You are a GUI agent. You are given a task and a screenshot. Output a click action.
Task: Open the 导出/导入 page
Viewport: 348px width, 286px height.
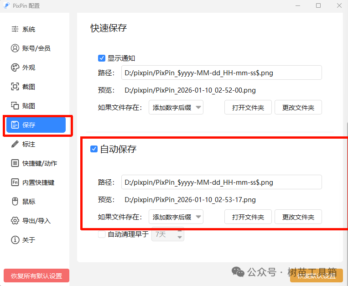[36, 221]
